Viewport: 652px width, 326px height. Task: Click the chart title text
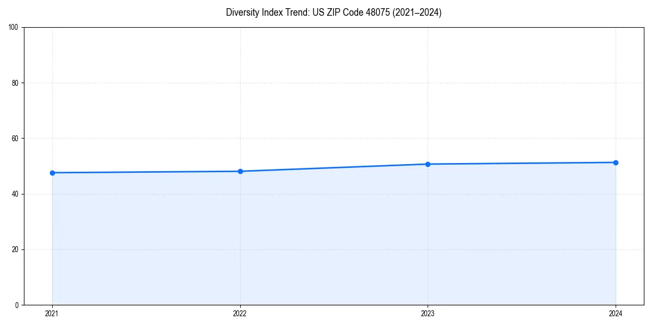tap(334, 12)
